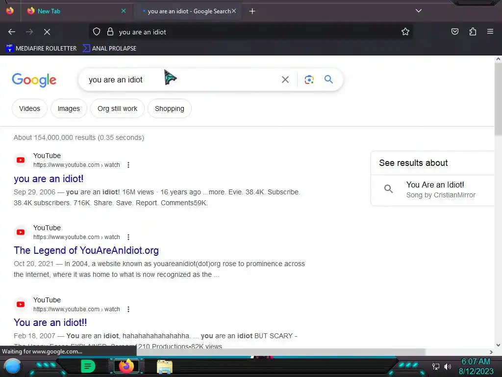The height and width of the screenshot is (377, 502).
Task: Click 'About 154,000,000 results' text
Action: coord(79,137)
